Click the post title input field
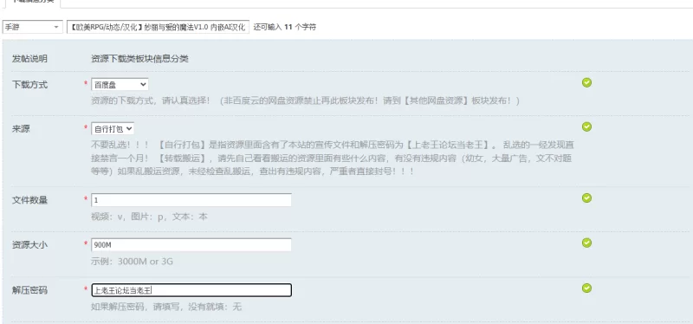 coord(158,27)
